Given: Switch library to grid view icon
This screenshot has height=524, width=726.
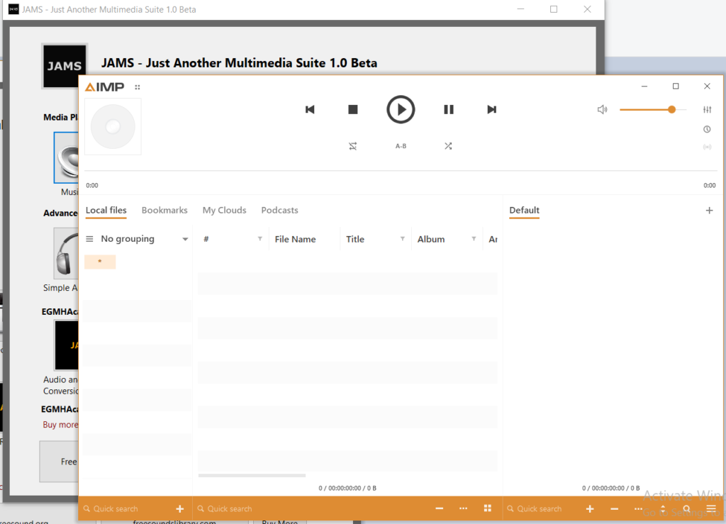Looking at the screenshot, I should coord(488,508).
